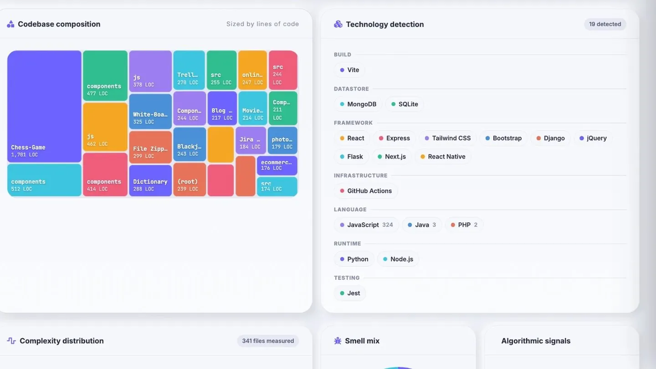
Task: Choose the Next.js framework chip
Action: tap(391, 157)
